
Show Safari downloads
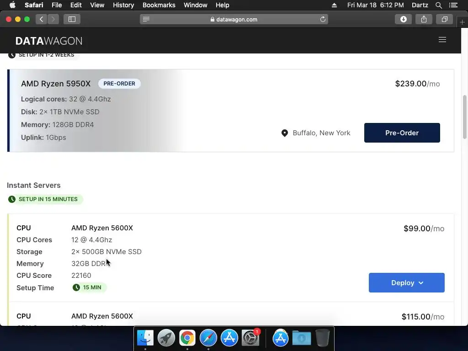pos(403,19)
